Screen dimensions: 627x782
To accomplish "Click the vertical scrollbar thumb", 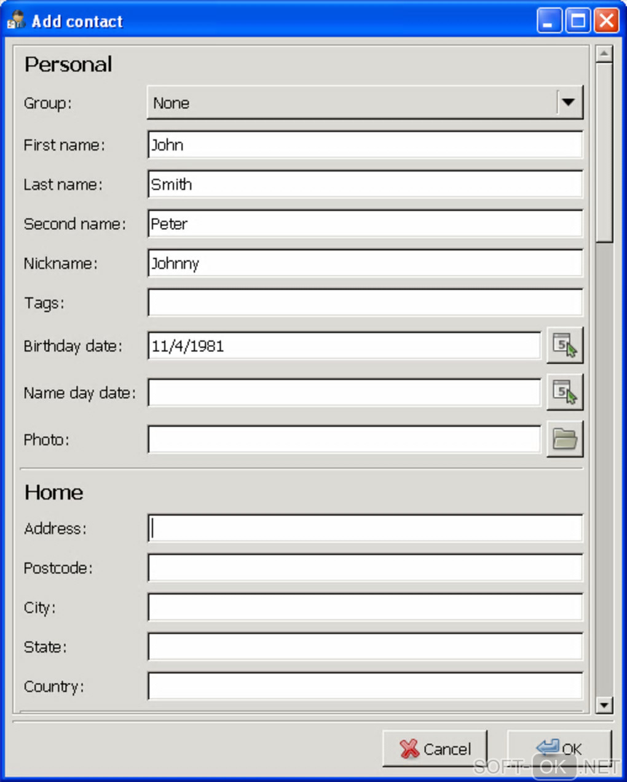I will (604, 152).
